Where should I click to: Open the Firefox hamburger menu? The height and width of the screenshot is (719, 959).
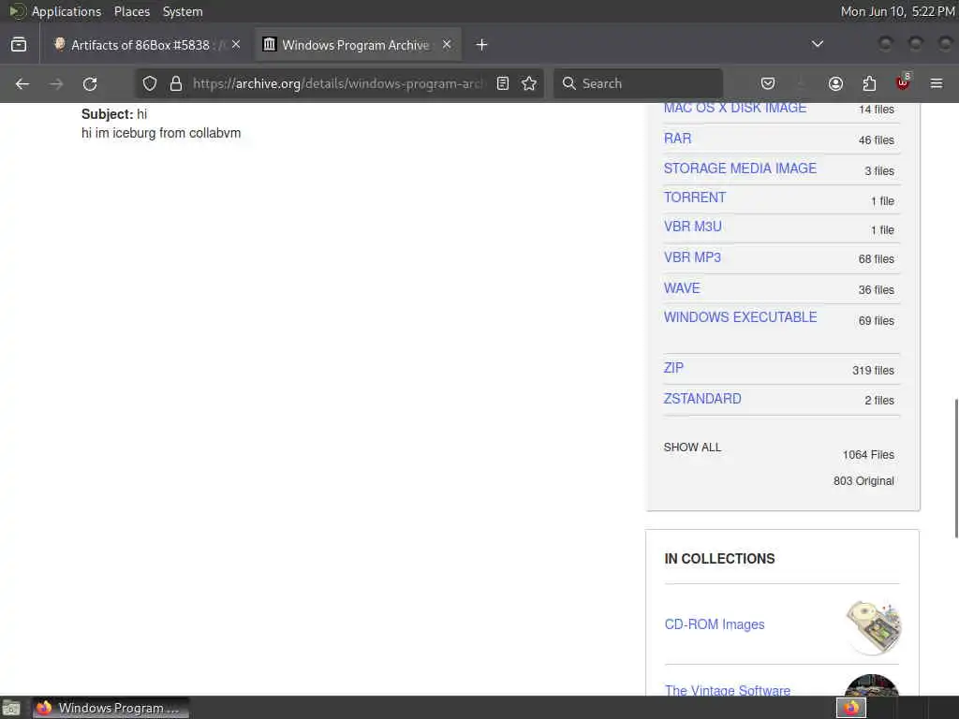point(937,83)
